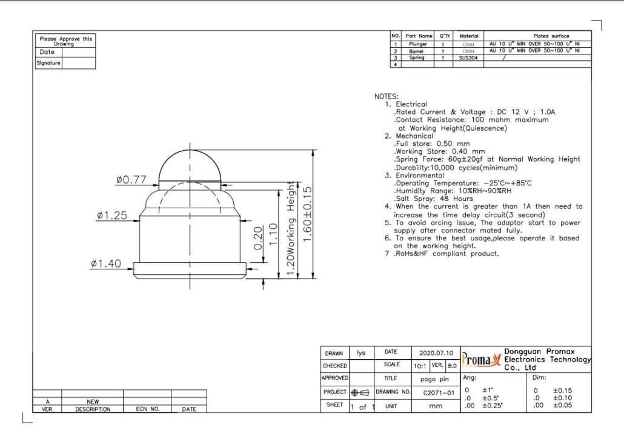Click the 1.20 Working Height dimension
The height and width of the screenshot is (442, 624).
click(291, 230)
